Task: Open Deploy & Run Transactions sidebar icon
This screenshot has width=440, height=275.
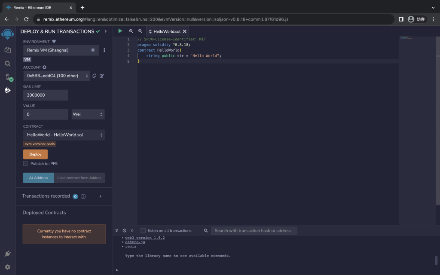Action: click(8, 90)
